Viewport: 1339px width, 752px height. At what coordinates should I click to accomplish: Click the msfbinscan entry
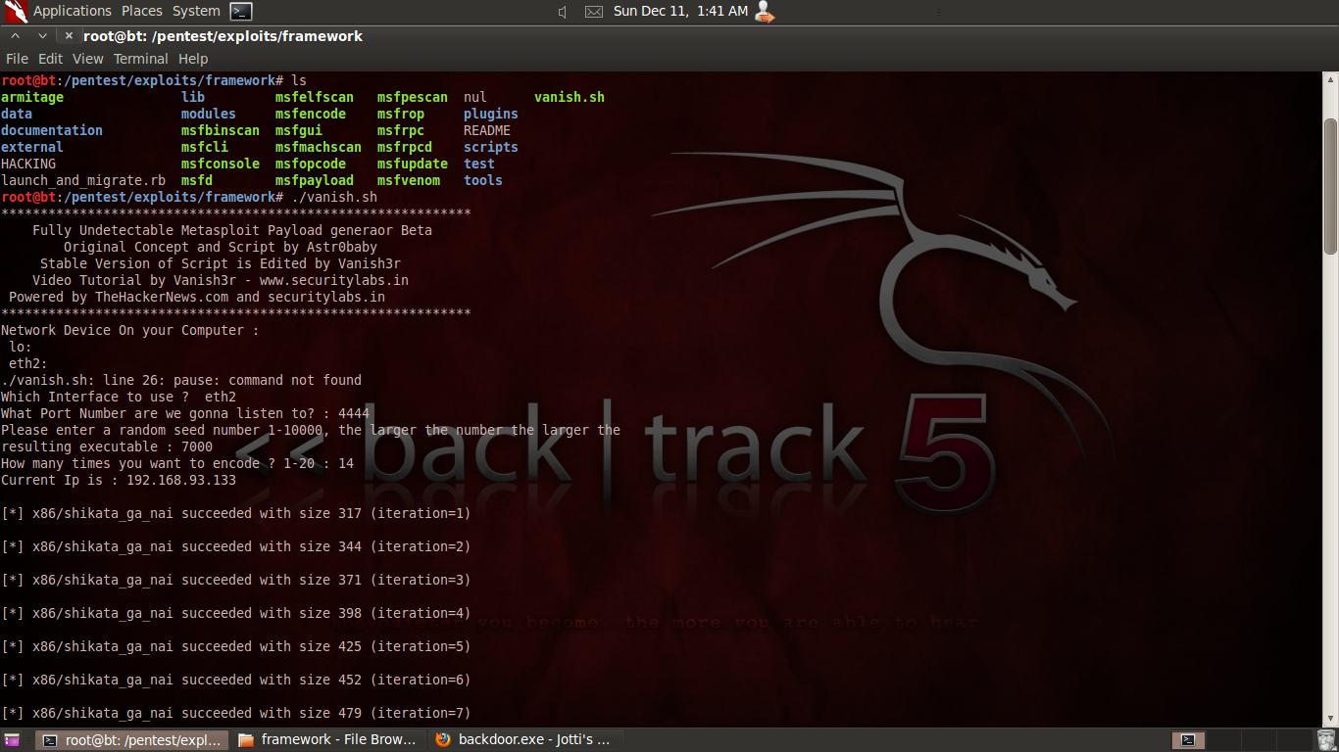(221, 130)
